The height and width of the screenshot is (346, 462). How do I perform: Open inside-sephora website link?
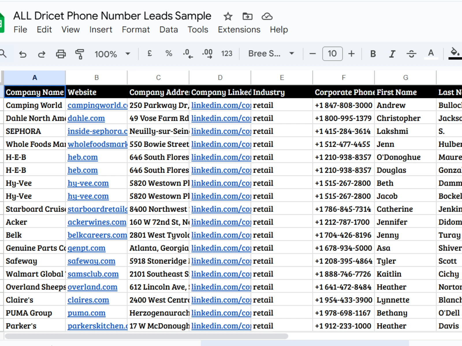point(97,131)
